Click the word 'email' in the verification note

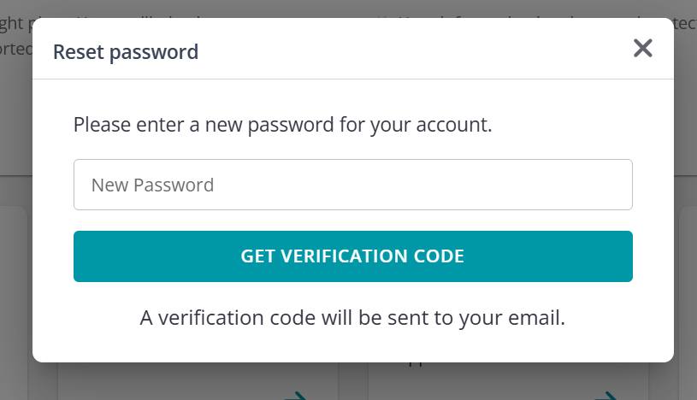pos(536,318)
